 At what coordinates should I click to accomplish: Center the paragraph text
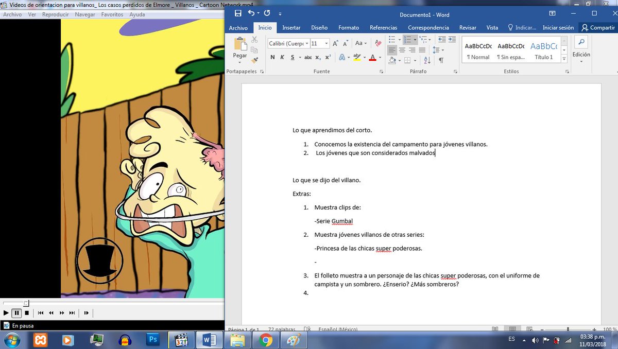pos(402,50)
